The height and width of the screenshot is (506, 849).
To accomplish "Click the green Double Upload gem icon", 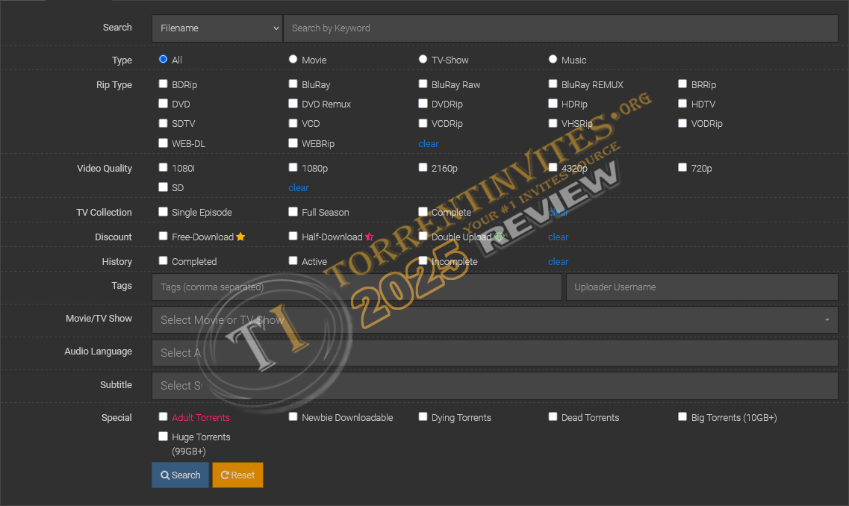I will click(500, 237).
